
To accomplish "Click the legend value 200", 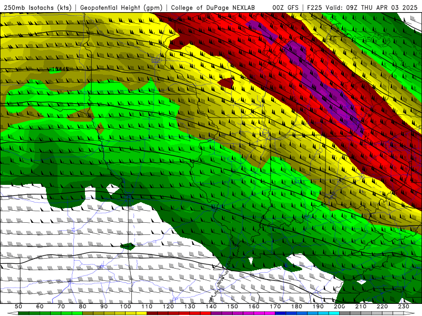I will coord(340,307).
